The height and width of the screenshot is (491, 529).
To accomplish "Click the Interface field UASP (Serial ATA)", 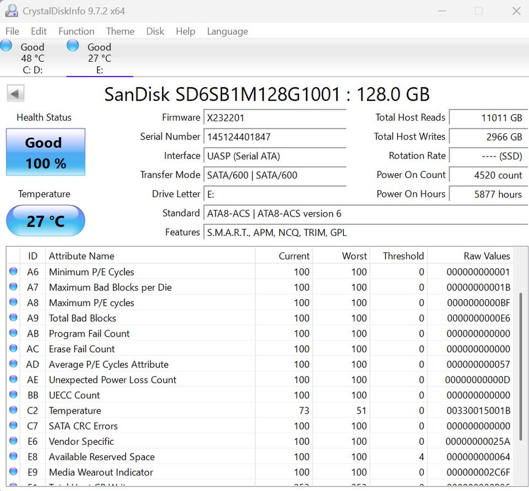I will coord(275,156).
